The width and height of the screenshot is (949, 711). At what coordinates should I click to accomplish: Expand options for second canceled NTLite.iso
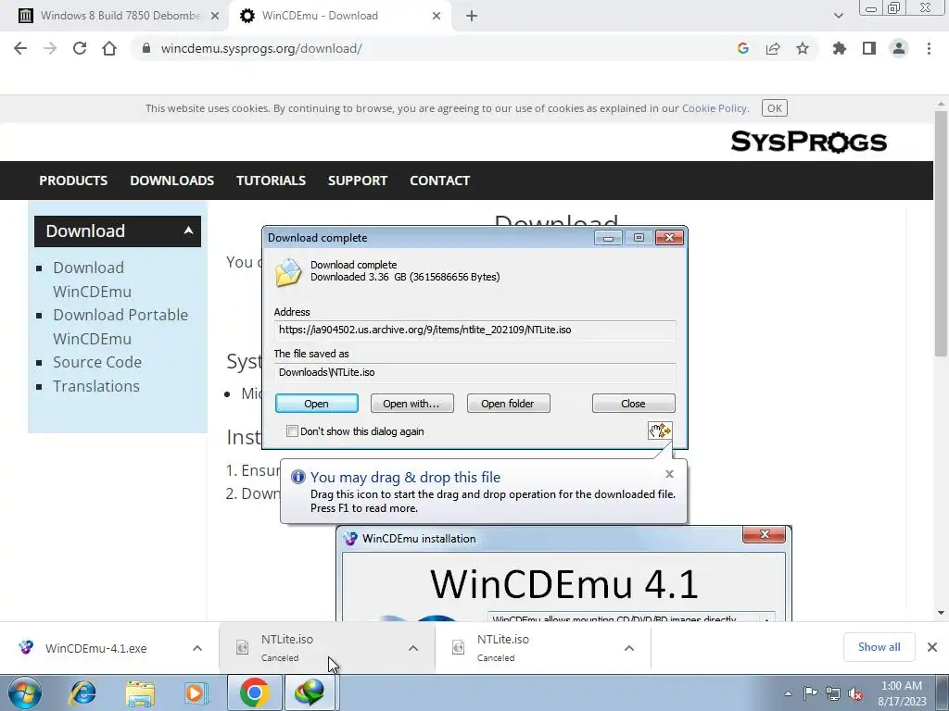[629, 648]
